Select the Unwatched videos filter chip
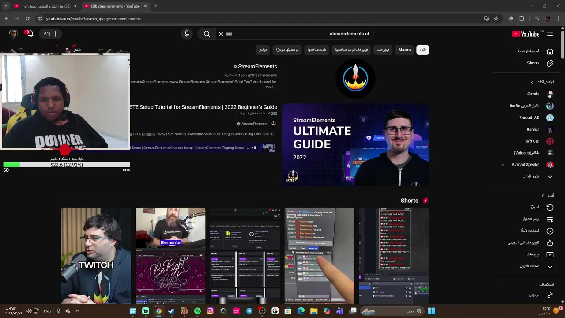The image size is (565, 318). click(x=351, y=50)
